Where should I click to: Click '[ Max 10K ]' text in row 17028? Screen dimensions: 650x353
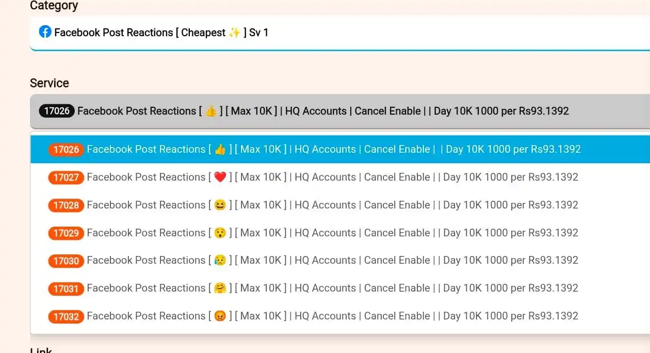point(261,205)
